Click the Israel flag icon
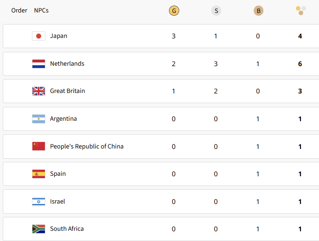 click(x=38, y=202)
